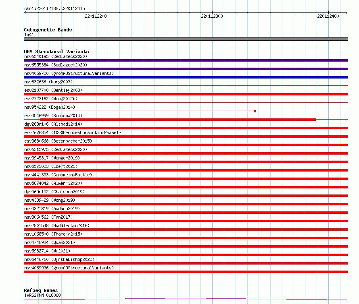Viewport: 359px width, 304px height.
Task: Click ruler position 220112300
Action: click(212, 16)
